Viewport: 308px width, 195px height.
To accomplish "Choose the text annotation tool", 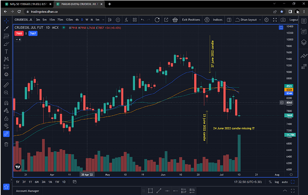I will [x=6, y=51].
